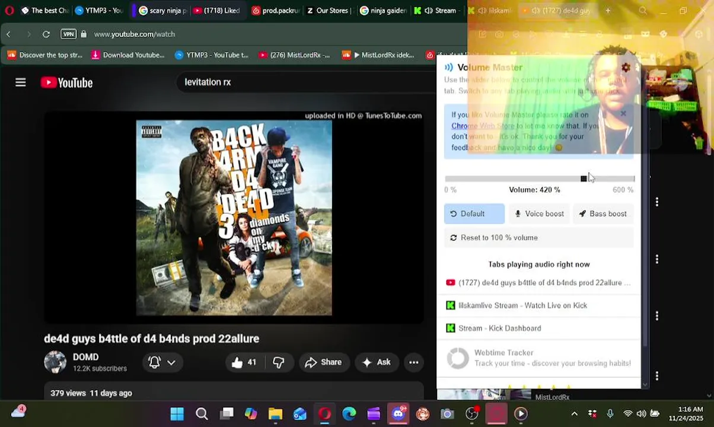Focus the YouTube search box with levitation rx
This screenshot has height=427, width=714.
click(305, 82)
